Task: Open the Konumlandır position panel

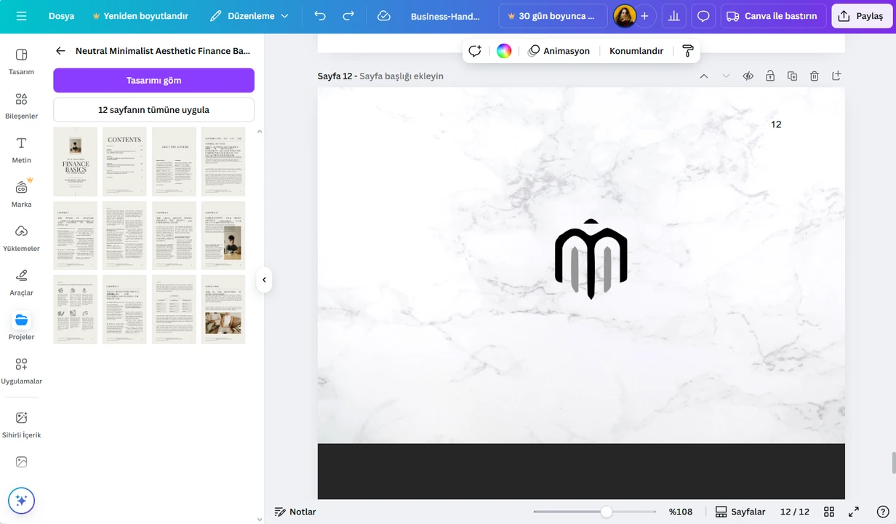Action: click(x=636, y=51)
